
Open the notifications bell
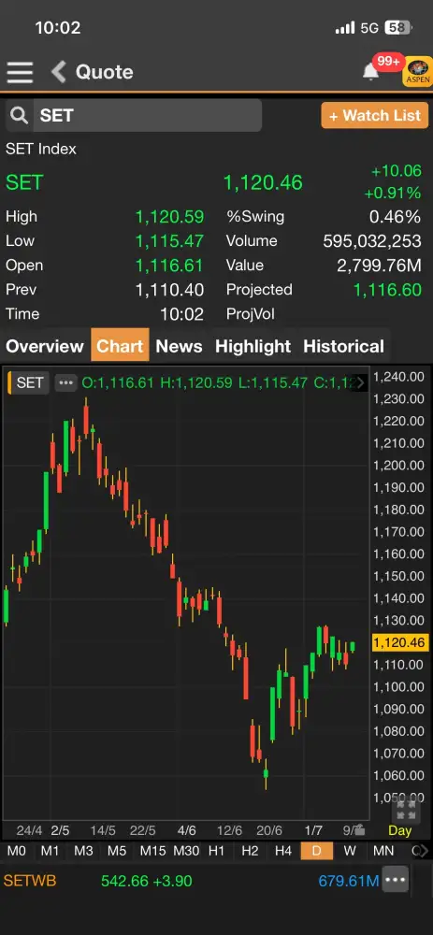pyautogui.click(x=370, y=72)
